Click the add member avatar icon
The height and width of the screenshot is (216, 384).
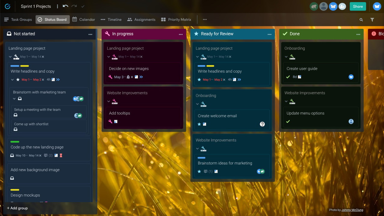pos(342,6)
